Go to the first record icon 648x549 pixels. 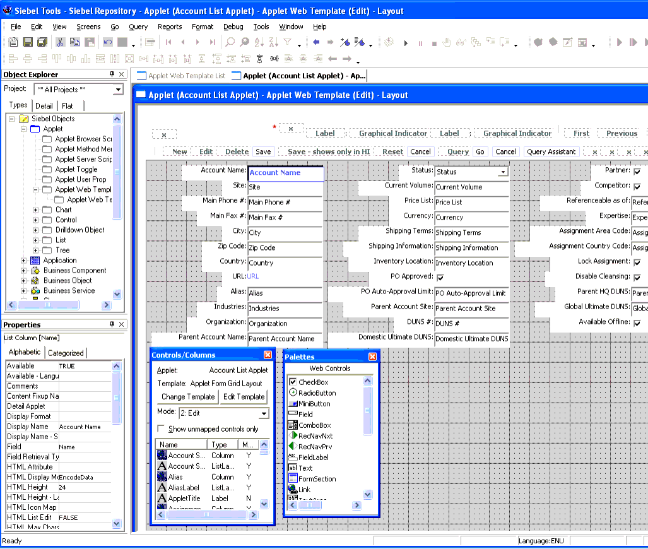pos(168,42)
